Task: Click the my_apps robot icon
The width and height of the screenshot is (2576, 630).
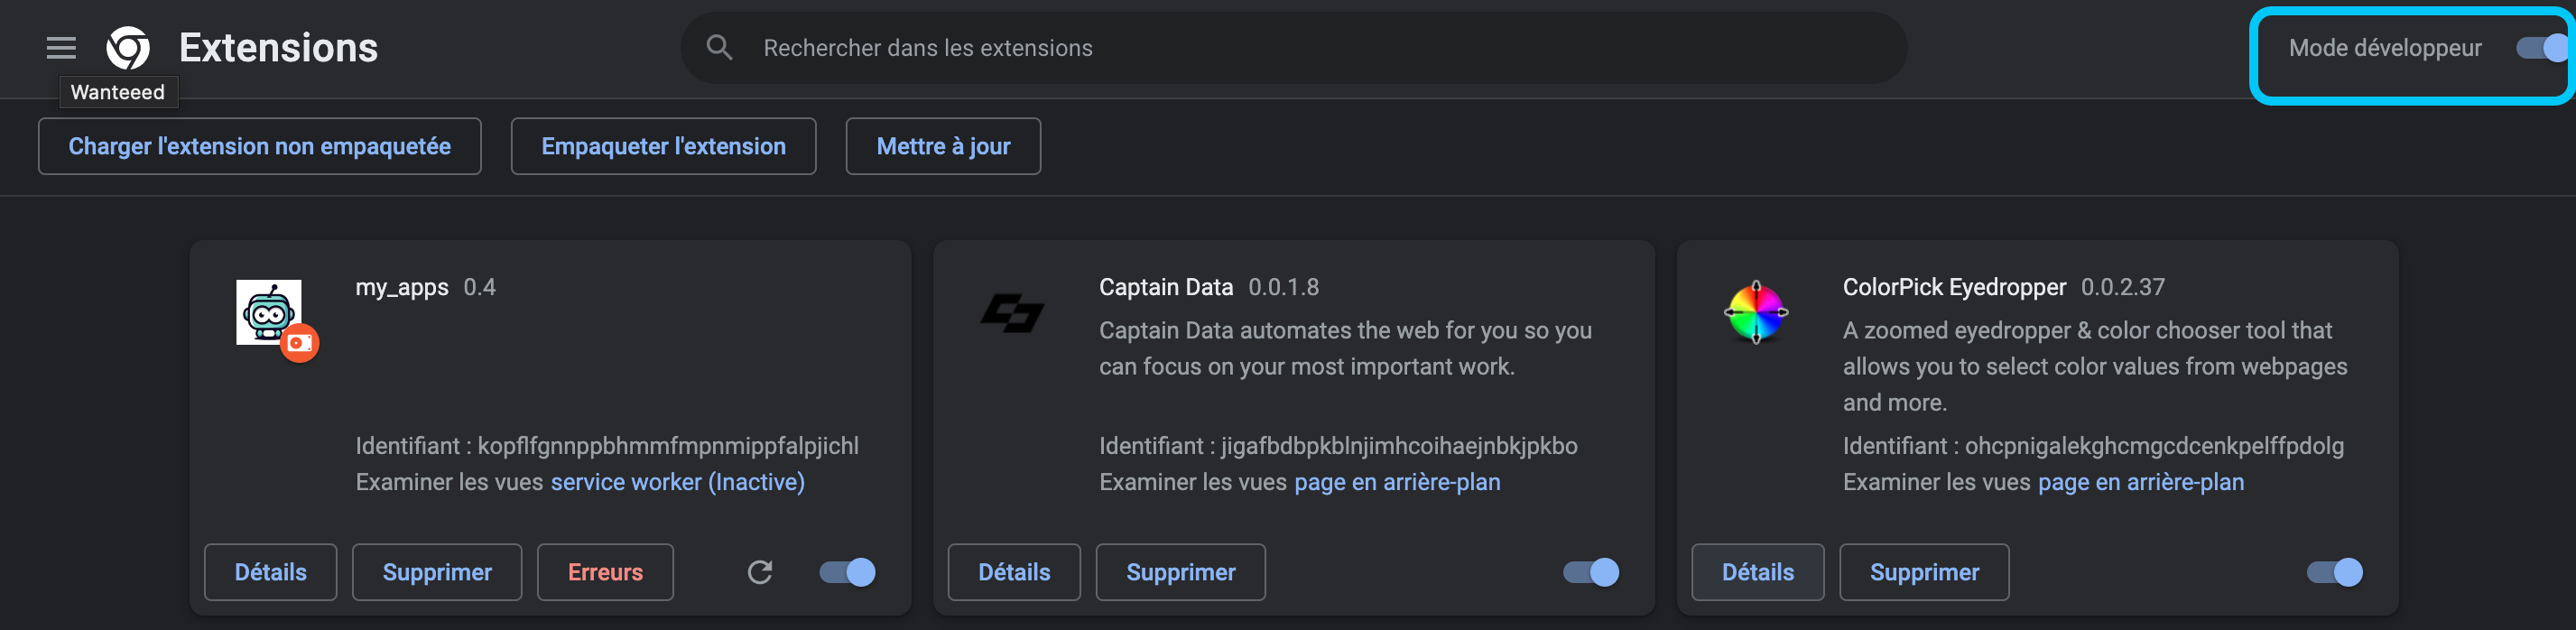Action: click(x=268, y=312)
